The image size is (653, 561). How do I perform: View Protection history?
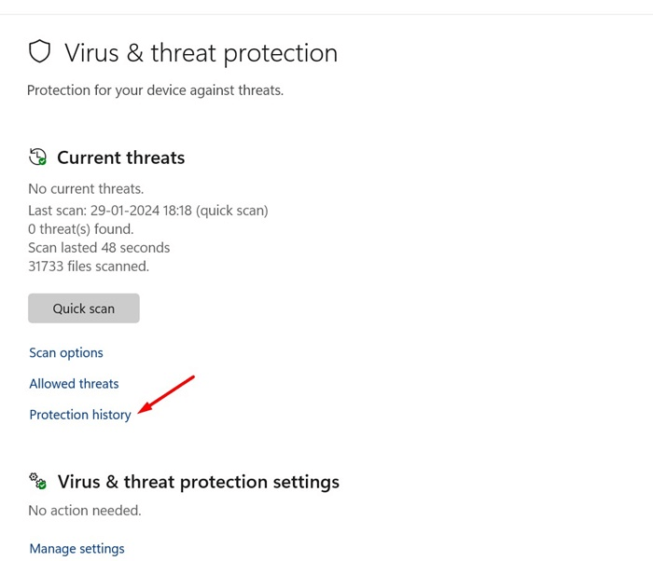click(x=80, y=415)
